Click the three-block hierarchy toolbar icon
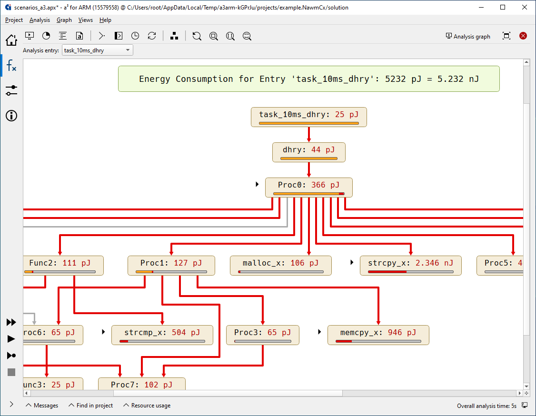Viewport: 536px width, 416px height. [174, 36]
